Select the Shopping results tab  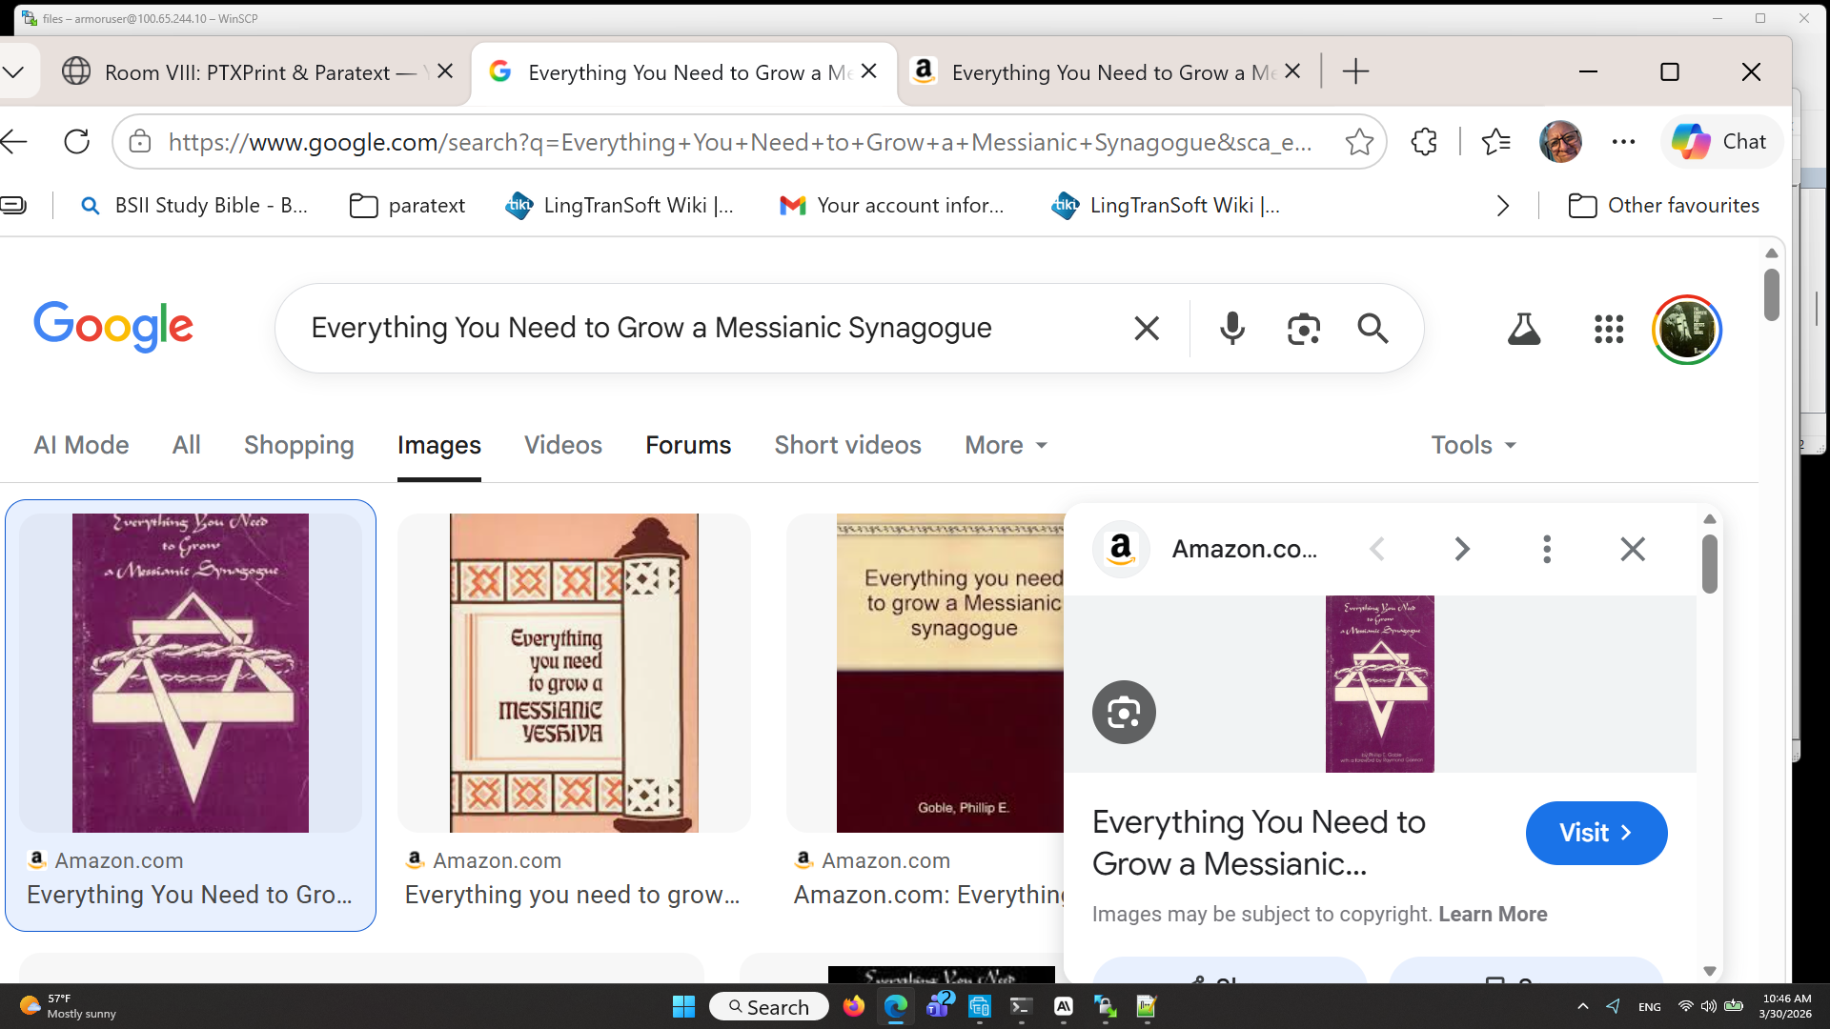pyautogui.click(x=299, y=445)
